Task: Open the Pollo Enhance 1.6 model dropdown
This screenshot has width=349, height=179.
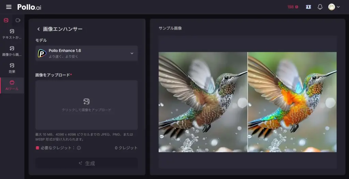Action: [x=87, y=54]
